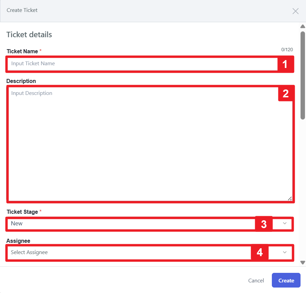This screenshot has height=293, width=306.
Task: Click the vertical scrollbar thumb
Action: pos(303,75)
